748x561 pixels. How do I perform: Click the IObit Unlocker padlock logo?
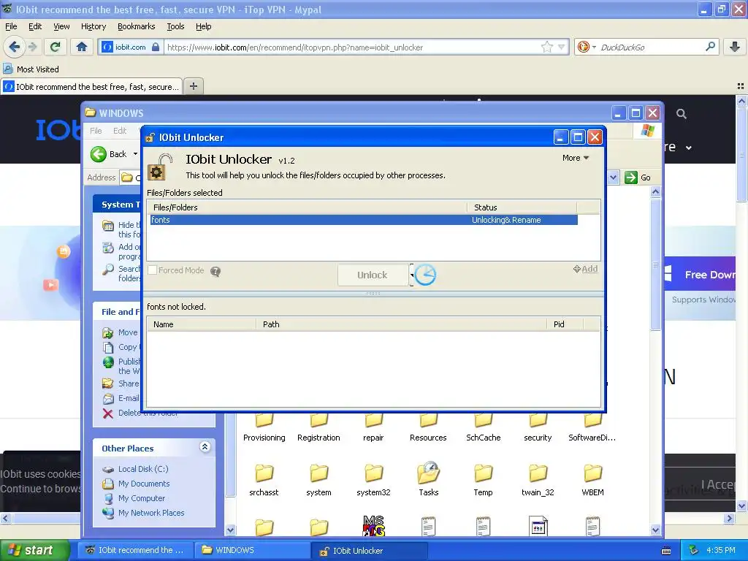(x=159, y=167)
